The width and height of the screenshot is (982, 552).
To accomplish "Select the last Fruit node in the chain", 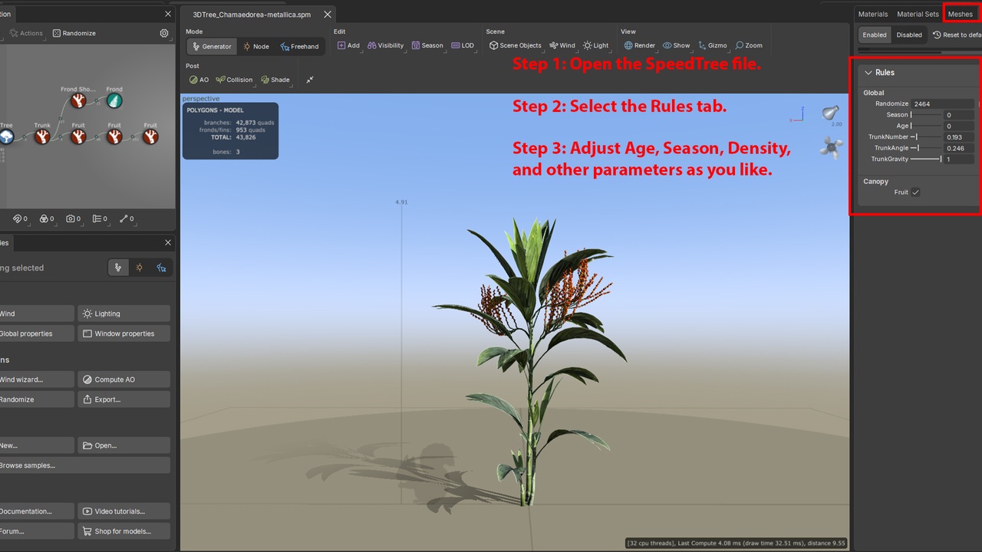I will pos(150,136).
